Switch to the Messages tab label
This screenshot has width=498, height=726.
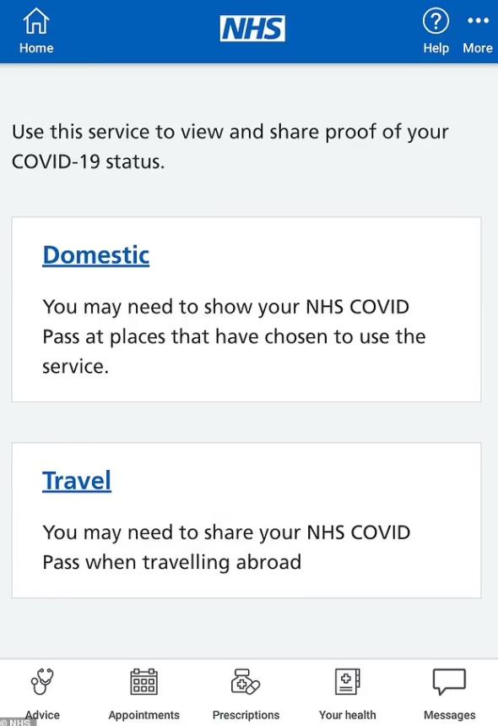pyautogui.click(x=449, y=715)
